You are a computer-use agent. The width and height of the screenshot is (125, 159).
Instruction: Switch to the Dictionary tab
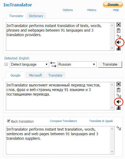pyautogui.click(x=36, y=16)
